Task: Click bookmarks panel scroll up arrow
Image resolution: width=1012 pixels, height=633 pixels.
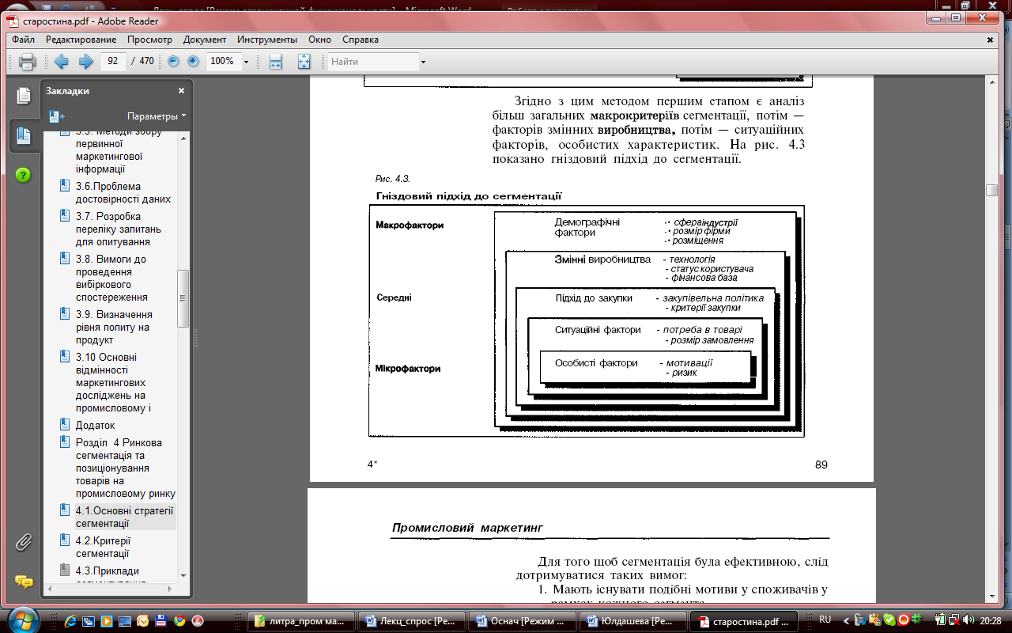Action: (183, 138)
